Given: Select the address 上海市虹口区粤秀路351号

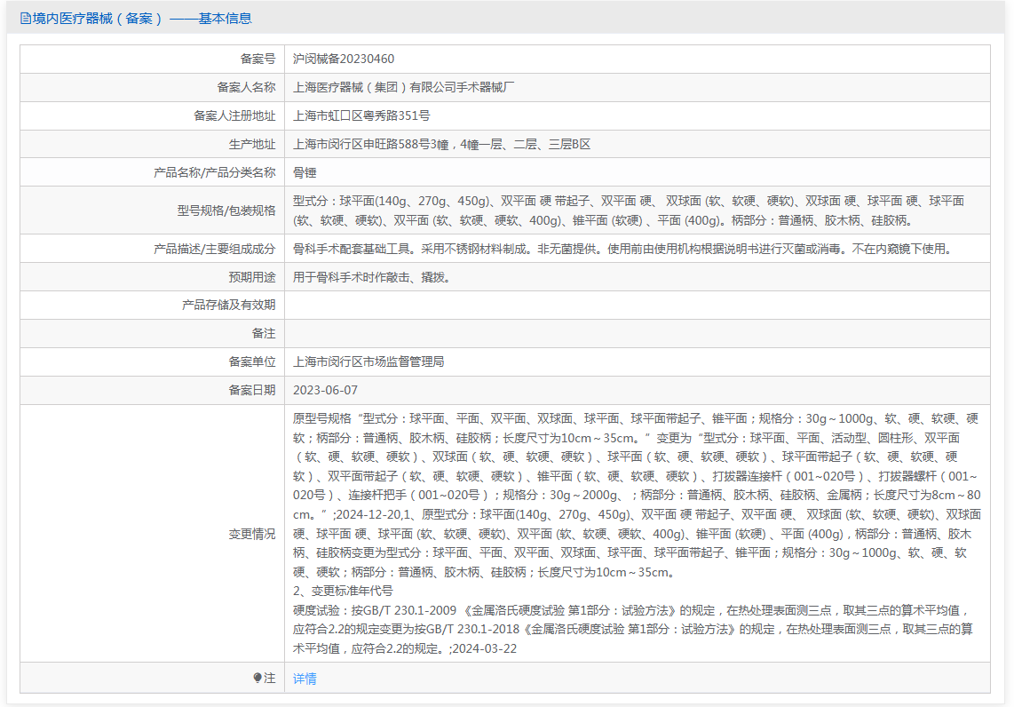Looking at the screenshot, I should pyautogui.click(x=361, y=115).
